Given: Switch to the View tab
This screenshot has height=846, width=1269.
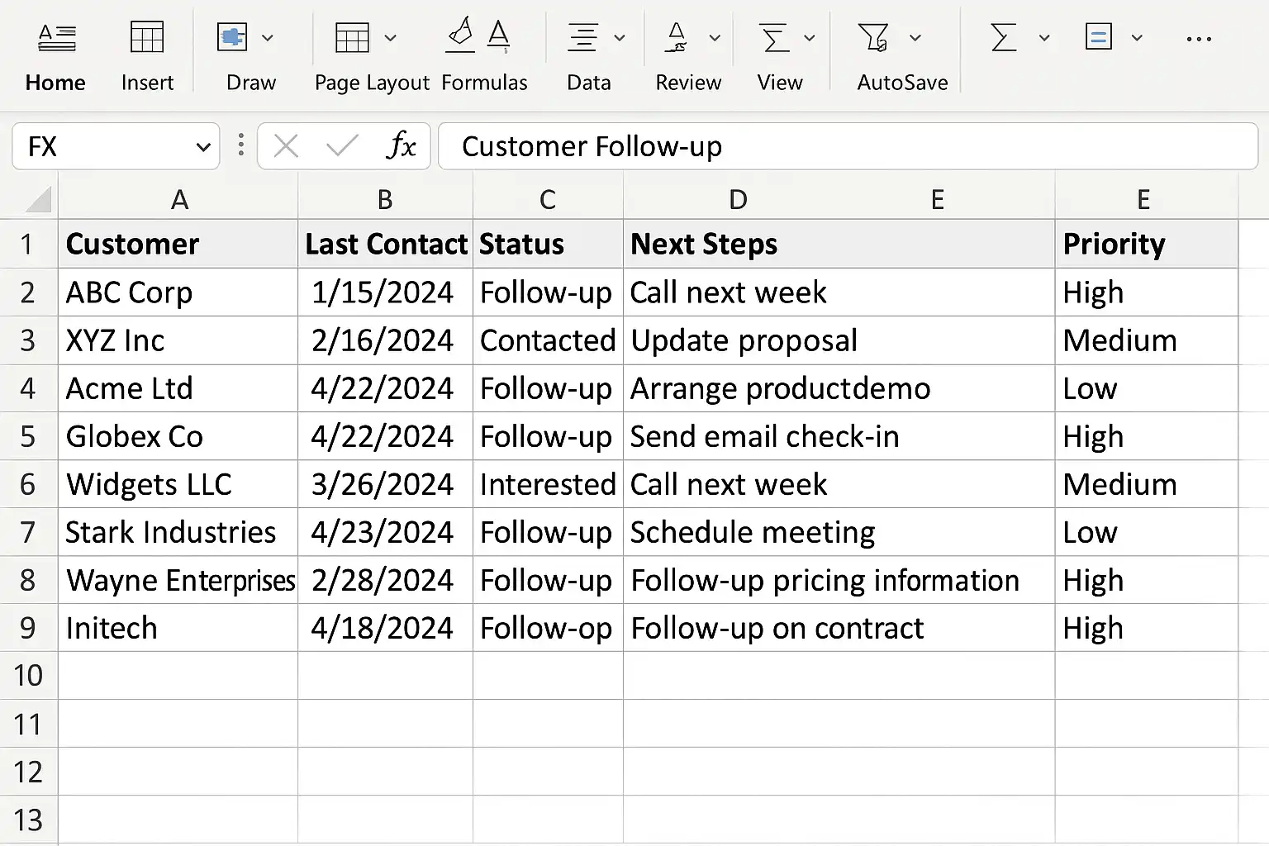Looking at the screenshot, I should (779, 83).
